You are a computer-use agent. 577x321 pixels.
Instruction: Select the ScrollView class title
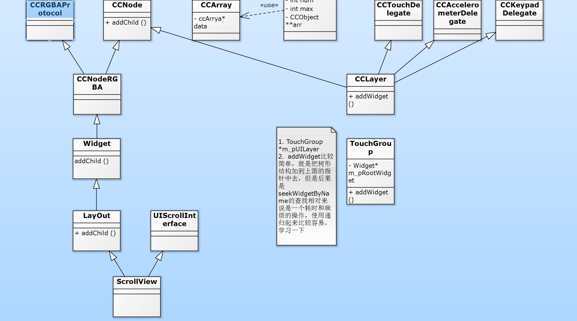pyautogui.click(x=137, y=282)
